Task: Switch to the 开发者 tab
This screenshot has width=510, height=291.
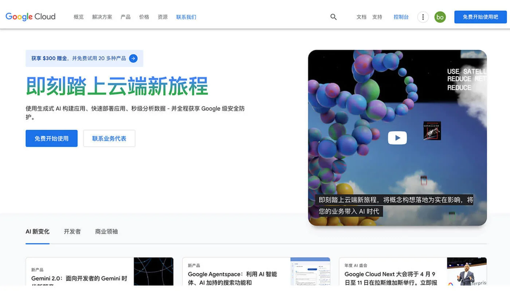Action: click(x=72, y=232)
